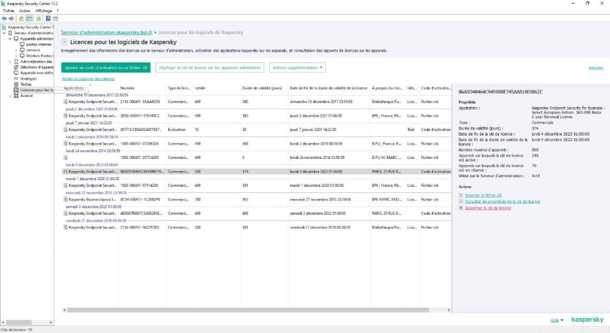Click the icon beside Consulter les propriétés

tap(461, 202)
